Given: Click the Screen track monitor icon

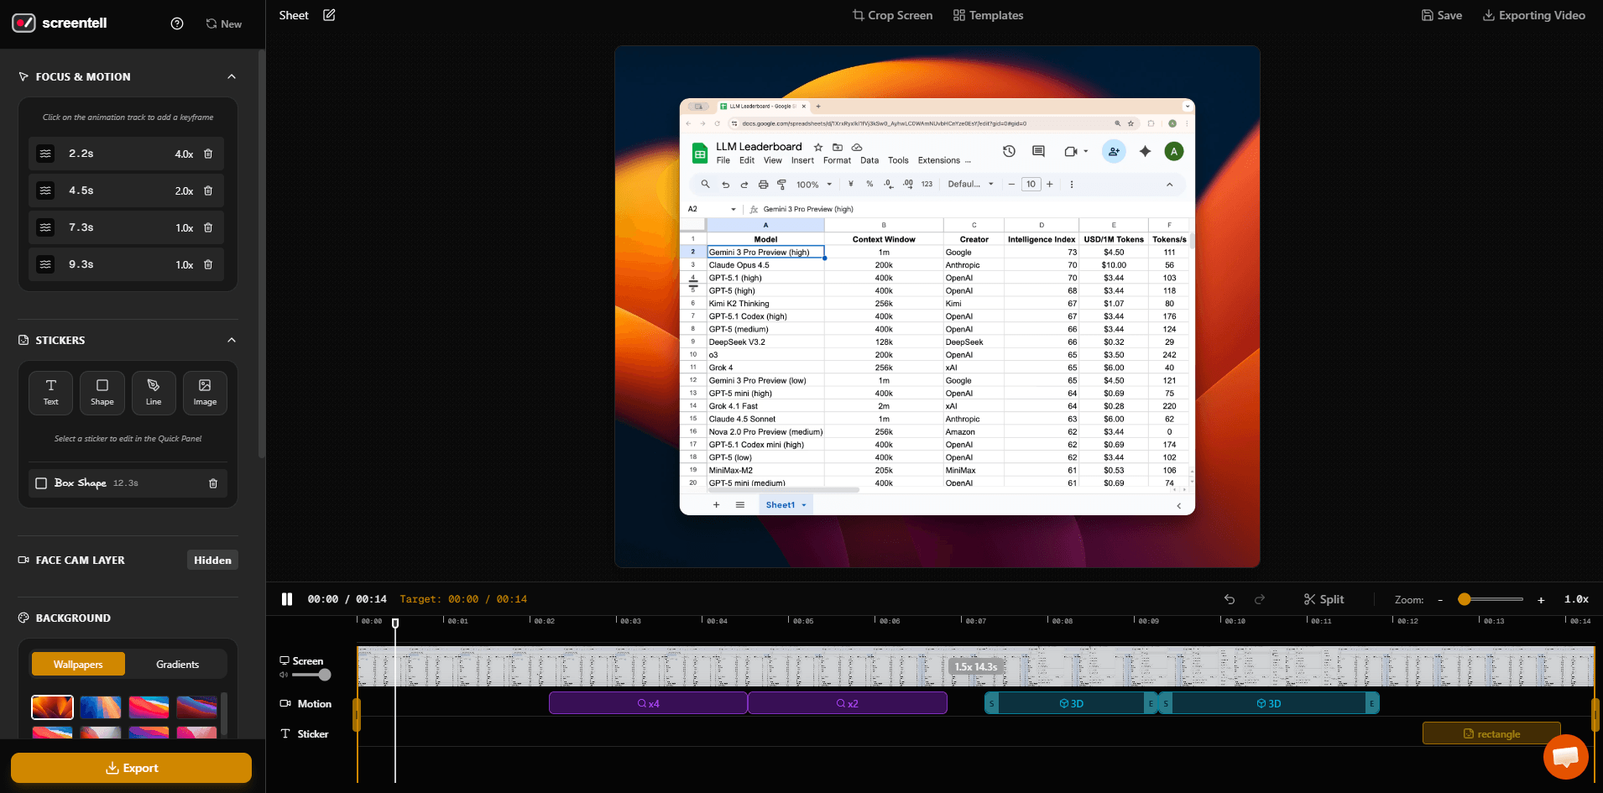Looking at the screenshot, I should pyautogui.click(x=285, y=660).
